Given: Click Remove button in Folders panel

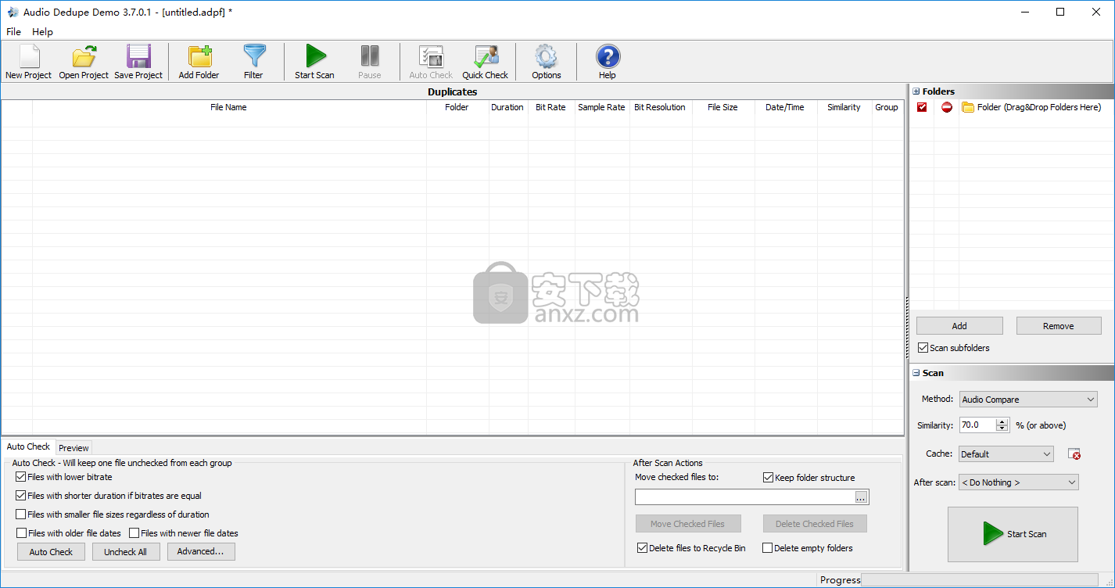Looking at the screenshot, I should 1059,326.
